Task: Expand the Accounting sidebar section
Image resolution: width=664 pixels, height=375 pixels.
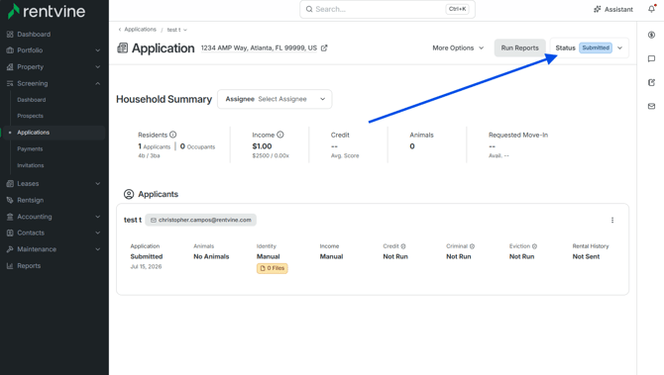Action: (x=98, y=217)
